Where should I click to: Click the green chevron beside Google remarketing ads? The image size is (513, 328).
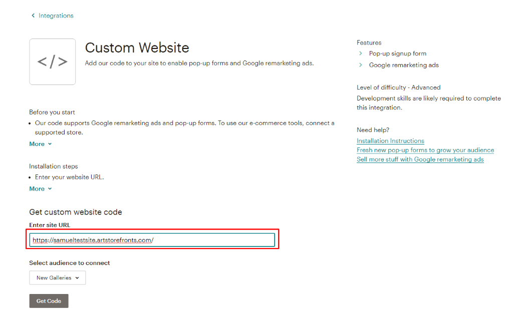pos(360,65)
